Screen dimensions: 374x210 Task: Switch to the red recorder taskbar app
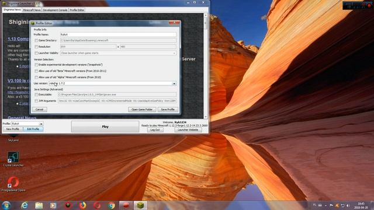(x=126, y=205)
